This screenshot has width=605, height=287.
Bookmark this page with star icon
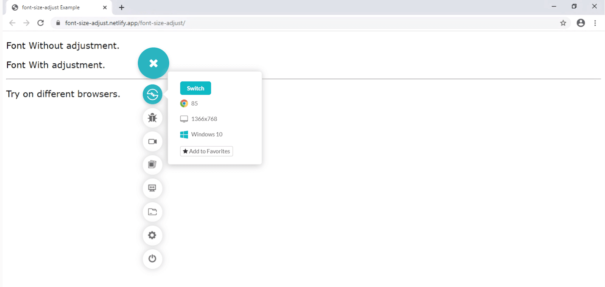[x=563, y=23]
